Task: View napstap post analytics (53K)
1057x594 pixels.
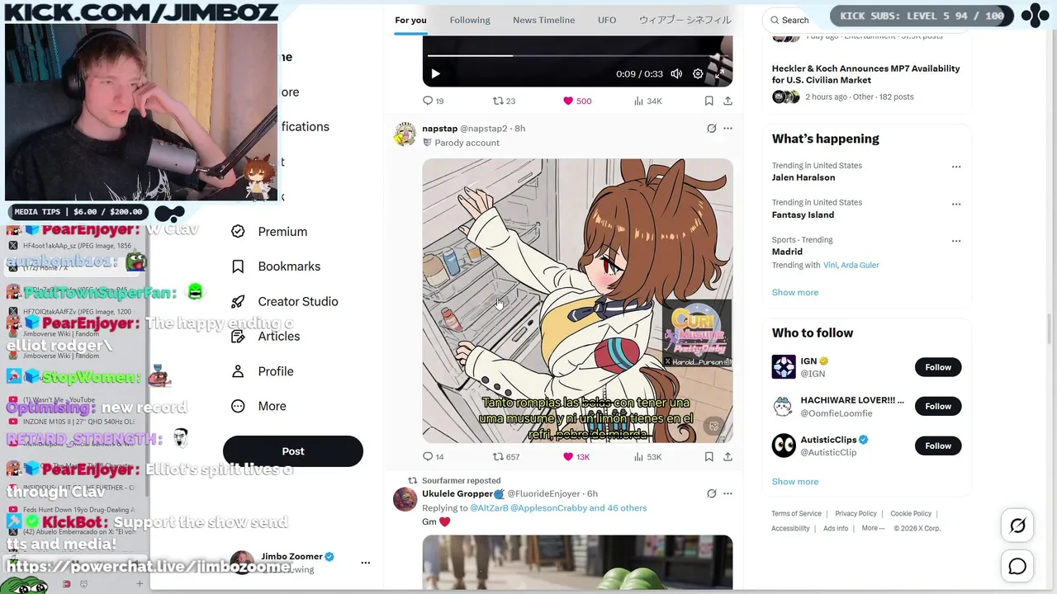Action: click(x=647, y=456)
